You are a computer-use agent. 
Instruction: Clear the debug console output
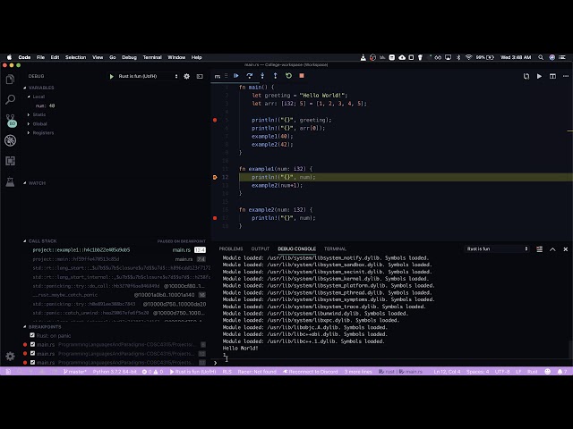tap(539, 249)
